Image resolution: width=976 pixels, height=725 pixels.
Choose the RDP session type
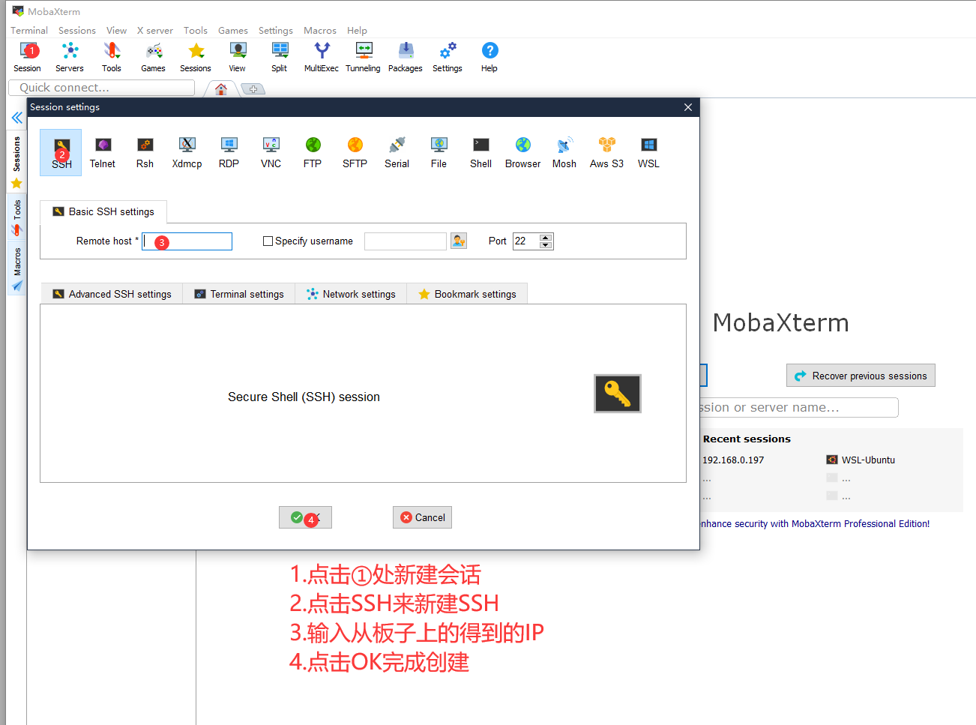click(229, 153)
